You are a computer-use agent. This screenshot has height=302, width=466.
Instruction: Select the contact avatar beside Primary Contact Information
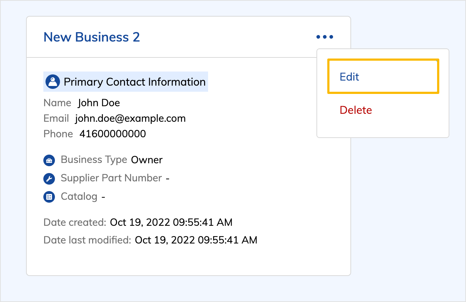53,82
